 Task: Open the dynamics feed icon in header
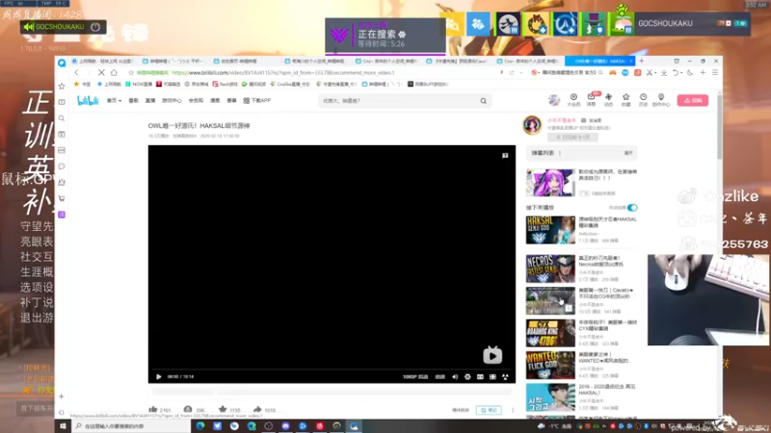(609, 100)
